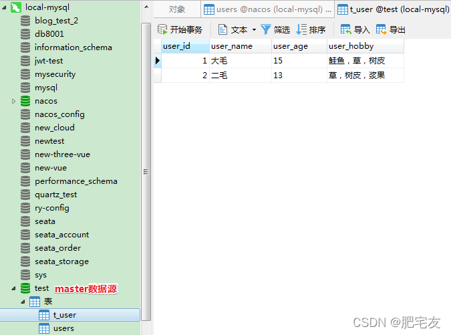
Task: Select the t_user @test tab
Action: (393, 9)
